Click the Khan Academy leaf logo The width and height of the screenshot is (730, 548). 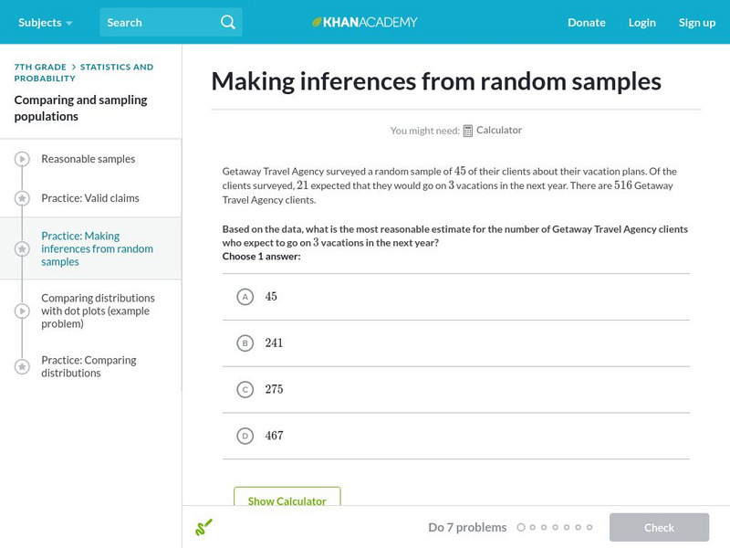(x=318, y=22)
